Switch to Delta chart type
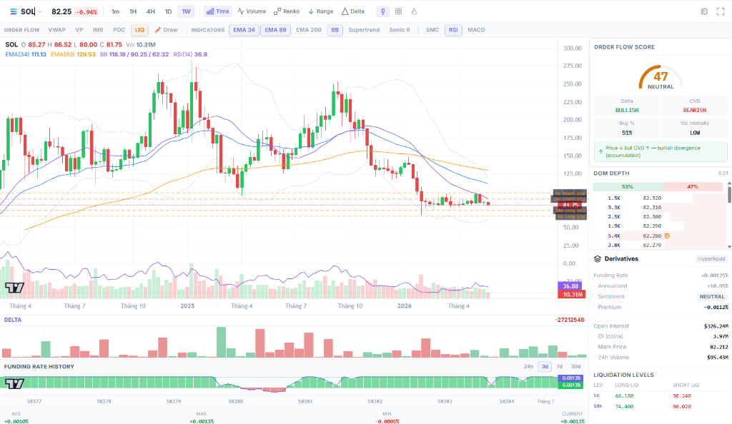Viewport: 732px width, 424px height. (353, 11)
